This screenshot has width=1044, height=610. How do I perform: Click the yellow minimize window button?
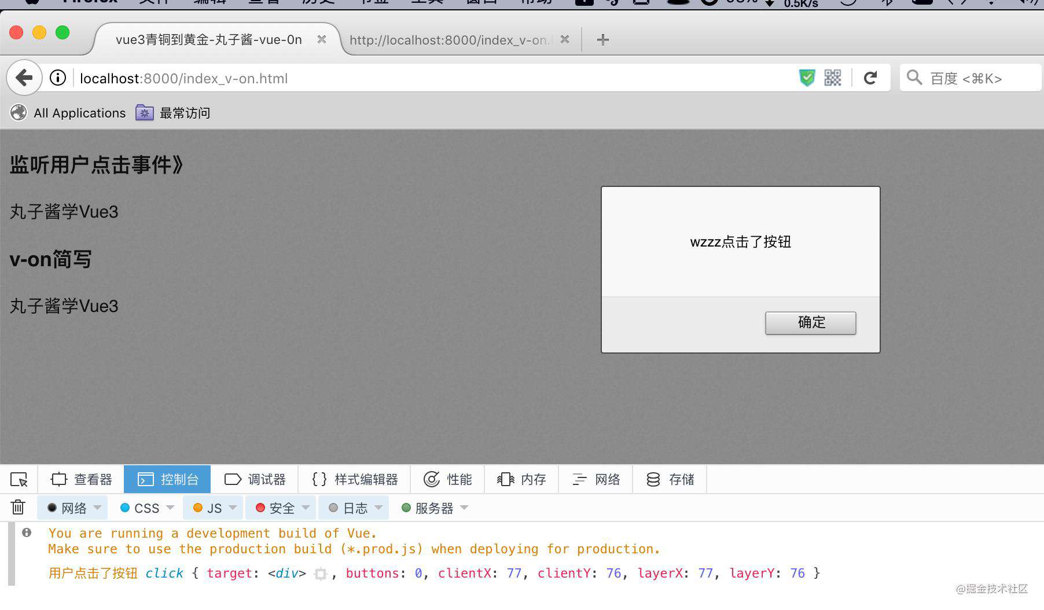click(x=39, y=32)
